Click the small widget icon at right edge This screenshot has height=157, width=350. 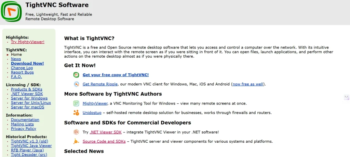tap(347, 97)
